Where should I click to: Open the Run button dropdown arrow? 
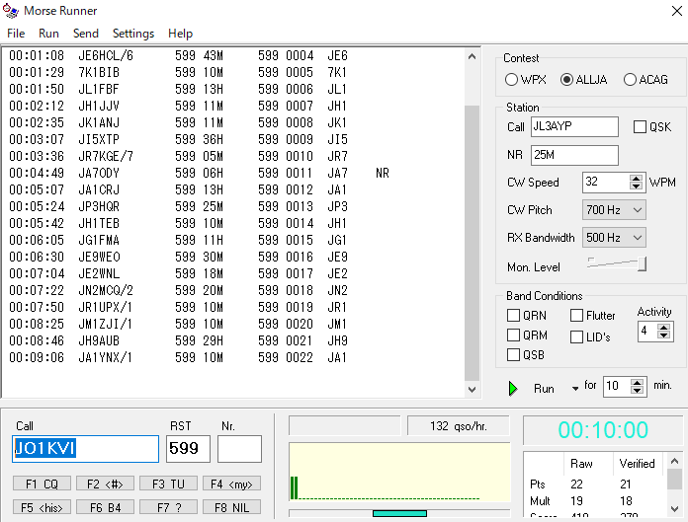click(x=574, y=389)
